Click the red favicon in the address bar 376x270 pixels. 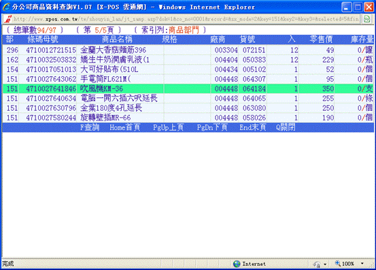[8, 19]
